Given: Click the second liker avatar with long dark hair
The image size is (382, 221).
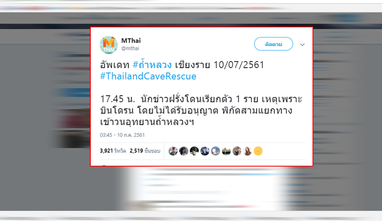Looking at the screenshot, I should pos(184,151).
